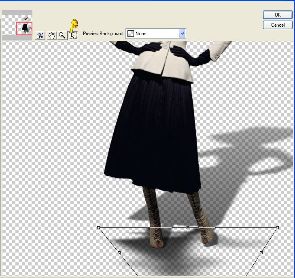Viewport: 295px width, 278px height.
Task: Click the left-side shadow box handle
Action: (119, 253)
